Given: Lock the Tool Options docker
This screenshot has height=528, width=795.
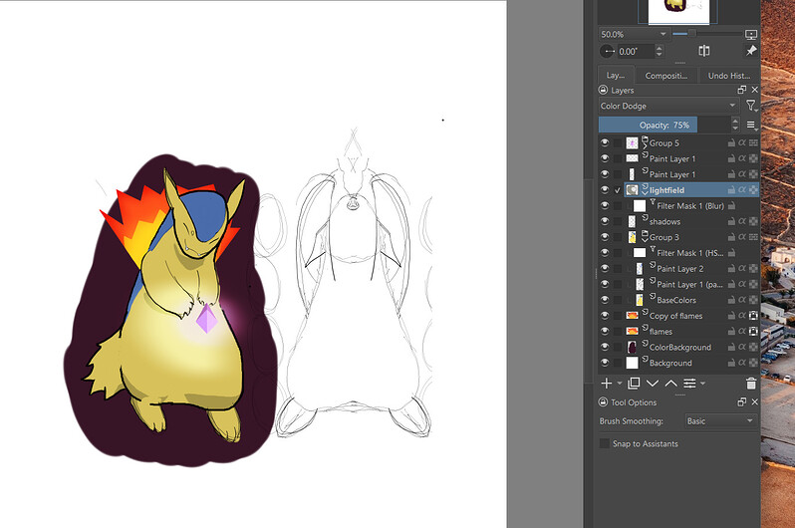Looking at the screenshot, I should pos(603,402).
